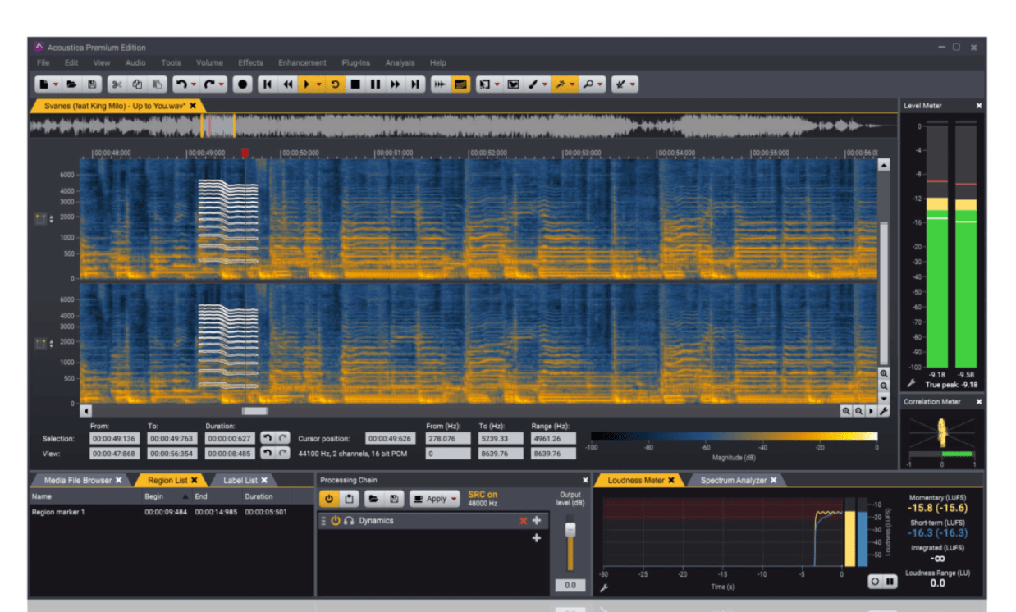The height and width of the screenshot is (612, 1016).
Task: Open the Apply button dropdown arrow
Action: point(454,499)
